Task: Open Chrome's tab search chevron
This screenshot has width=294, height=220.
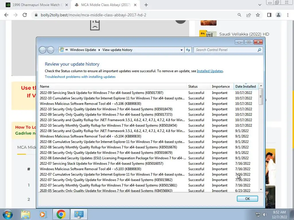Action: tap(260, 5)
